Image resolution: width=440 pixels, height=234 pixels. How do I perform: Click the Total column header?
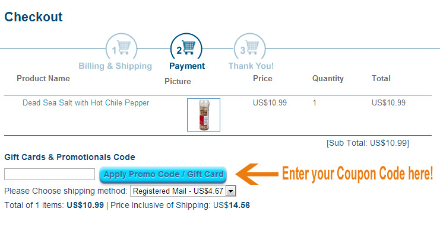(x=381, y=78)
